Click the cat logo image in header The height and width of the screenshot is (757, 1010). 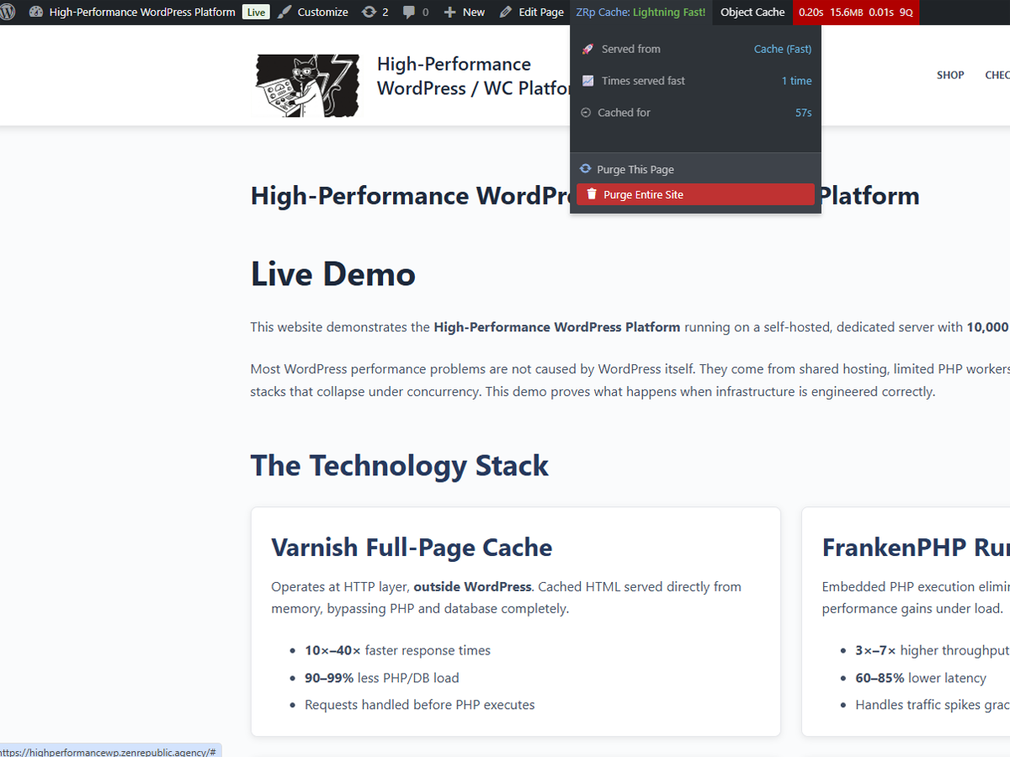click(x=307, y=85)
